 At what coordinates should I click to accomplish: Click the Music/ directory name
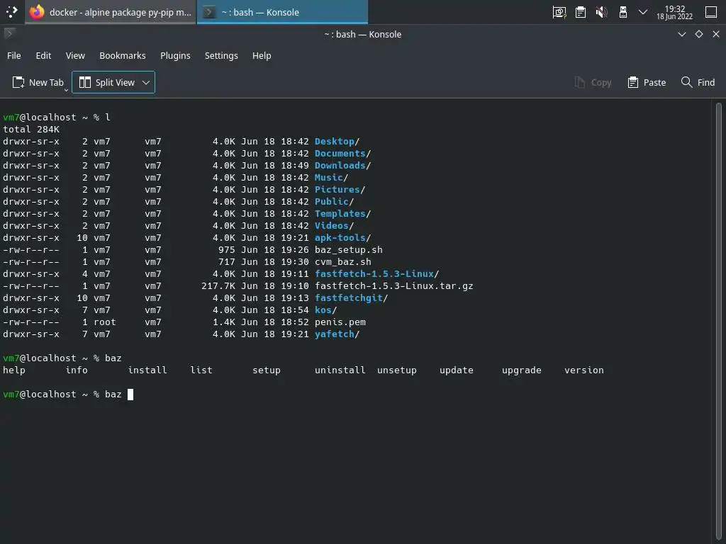(332, 178)
